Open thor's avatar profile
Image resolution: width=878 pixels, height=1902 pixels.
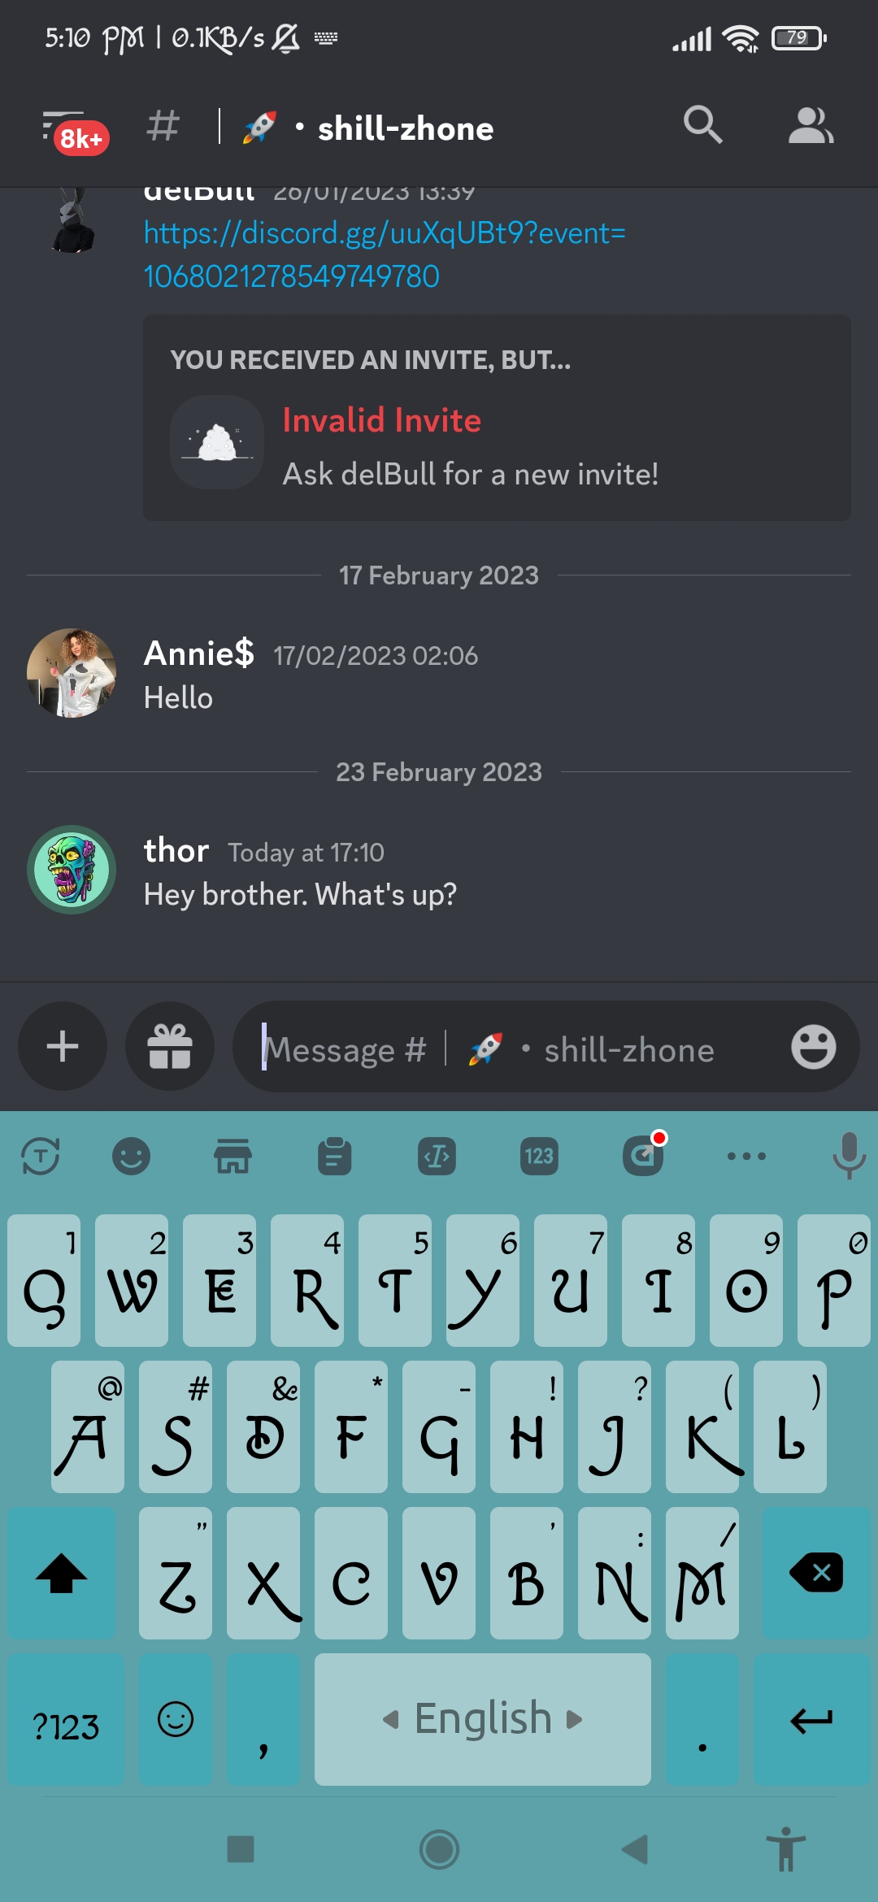point(72,870)
